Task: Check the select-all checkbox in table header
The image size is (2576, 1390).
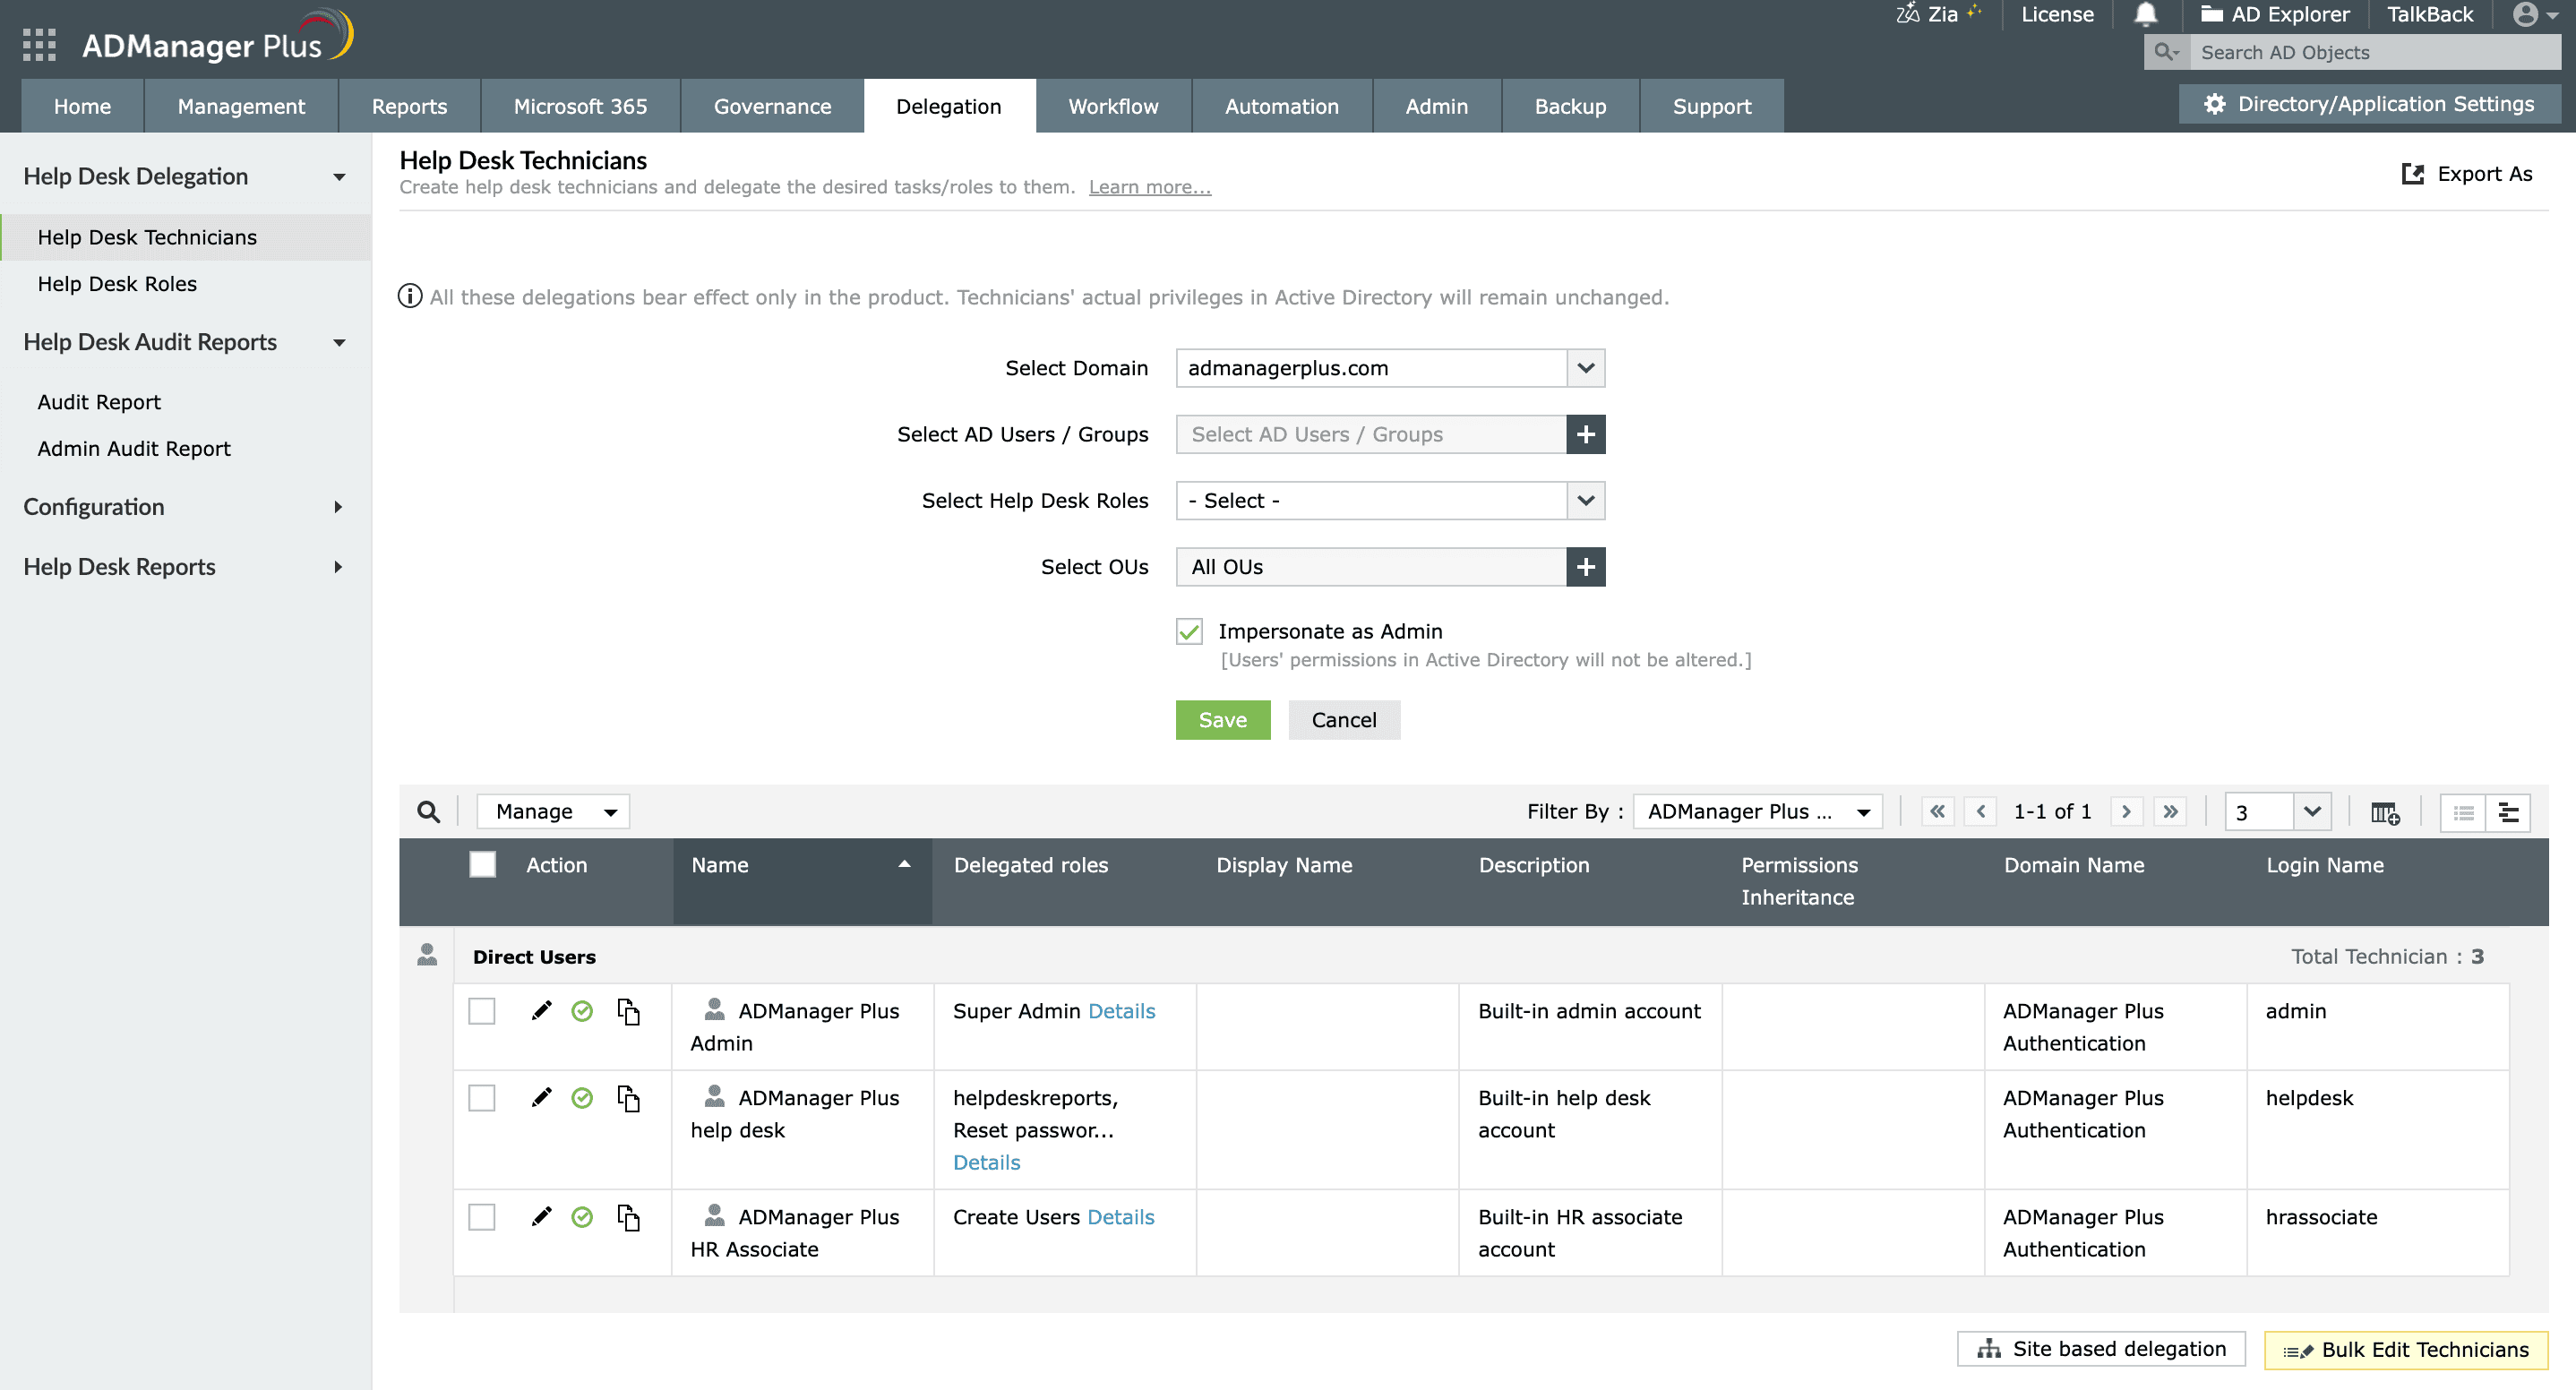Action: [482, 865]
